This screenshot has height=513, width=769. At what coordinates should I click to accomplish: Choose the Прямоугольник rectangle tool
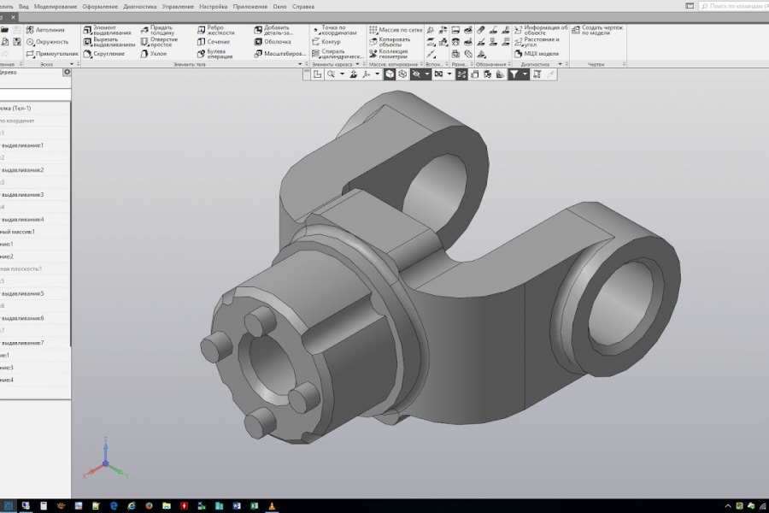pyautogui.click(x=52, y=54)
